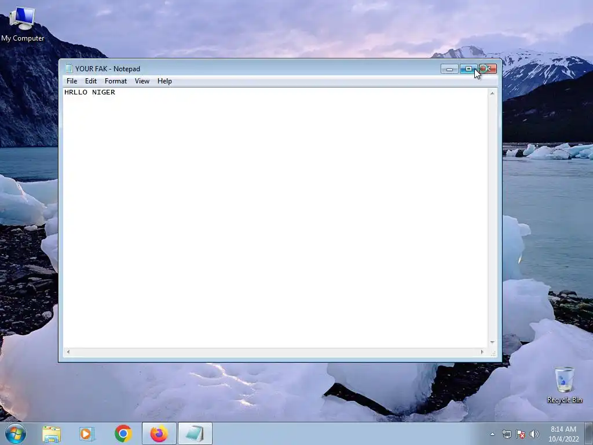Click the vertical scrollbar down arrow
The width and height of the screenshot is (593, 445).
(x=492, y=342)
